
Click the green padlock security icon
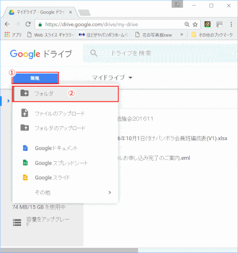pyautogui.click(x=40, y=25)
